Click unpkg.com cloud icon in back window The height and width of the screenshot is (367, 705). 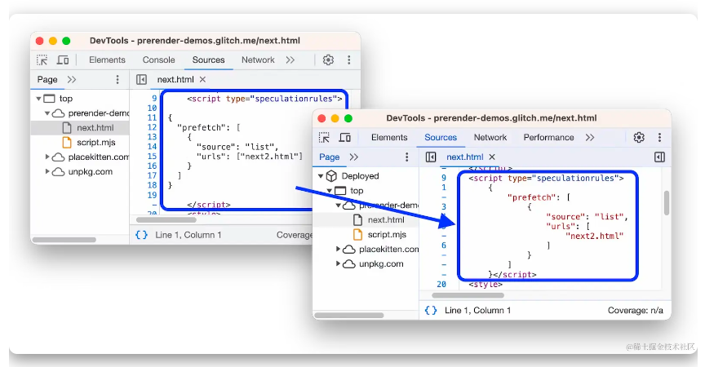[x=58, y=171]
